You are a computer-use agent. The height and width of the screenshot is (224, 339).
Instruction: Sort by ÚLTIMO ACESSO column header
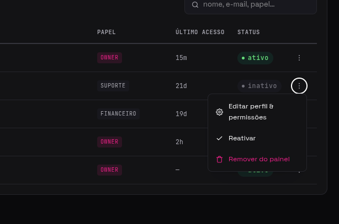[200, 32]
